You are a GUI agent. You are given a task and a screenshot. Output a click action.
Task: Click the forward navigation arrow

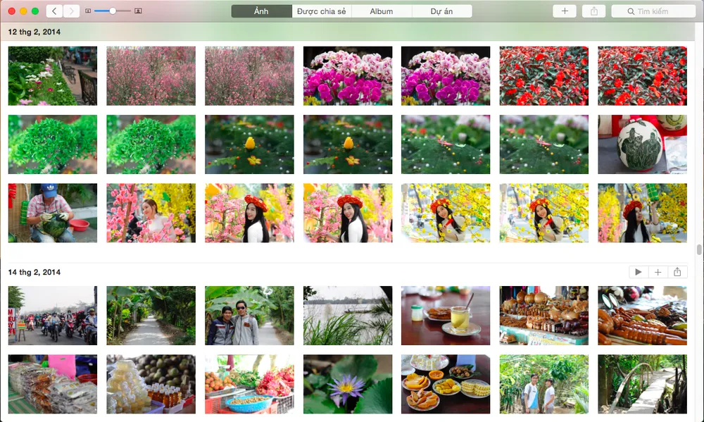pyautogui.click(x=71, y=11)
